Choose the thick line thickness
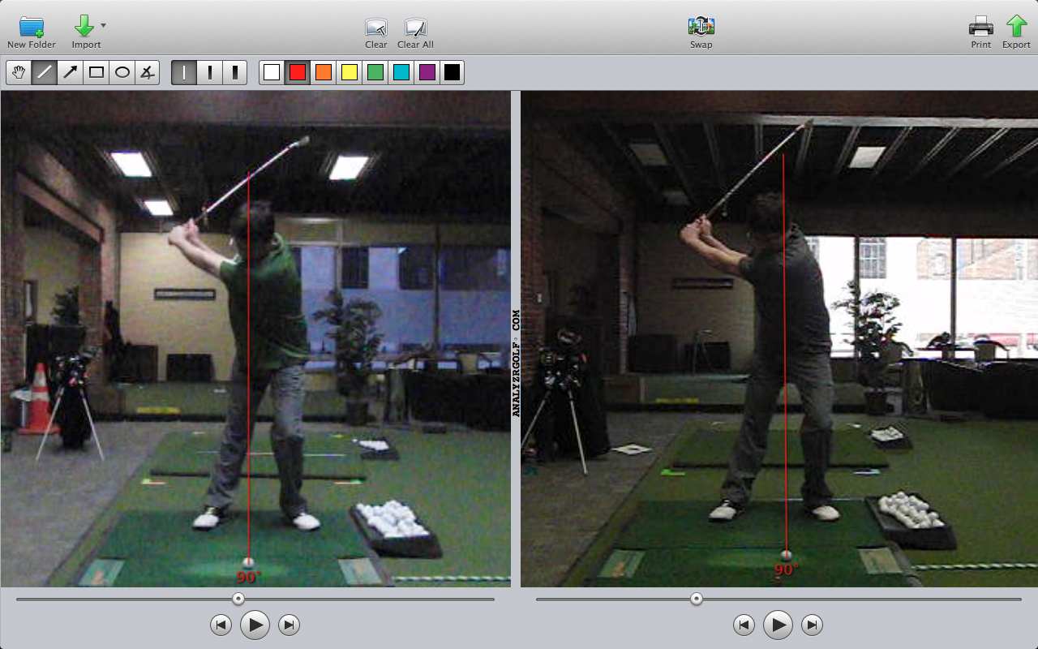 pyautogui.click(x=234, y=73)
